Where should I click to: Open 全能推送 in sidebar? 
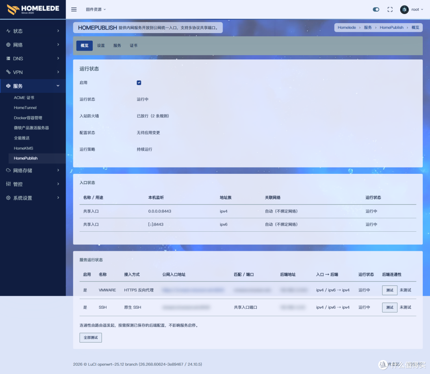click(x=21, y=138)
